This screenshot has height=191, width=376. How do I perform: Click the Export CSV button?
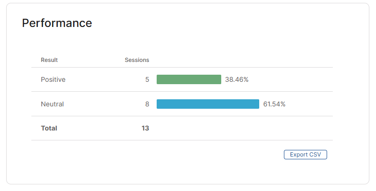(x=305, y=155)
